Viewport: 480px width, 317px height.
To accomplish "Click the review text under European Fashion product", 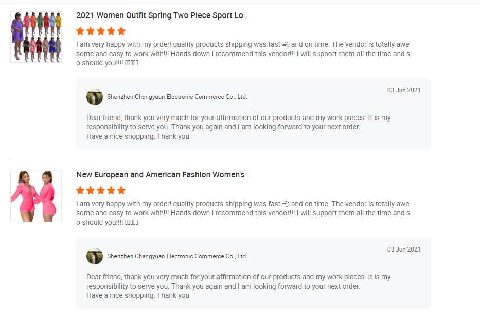I will (243, 213).
